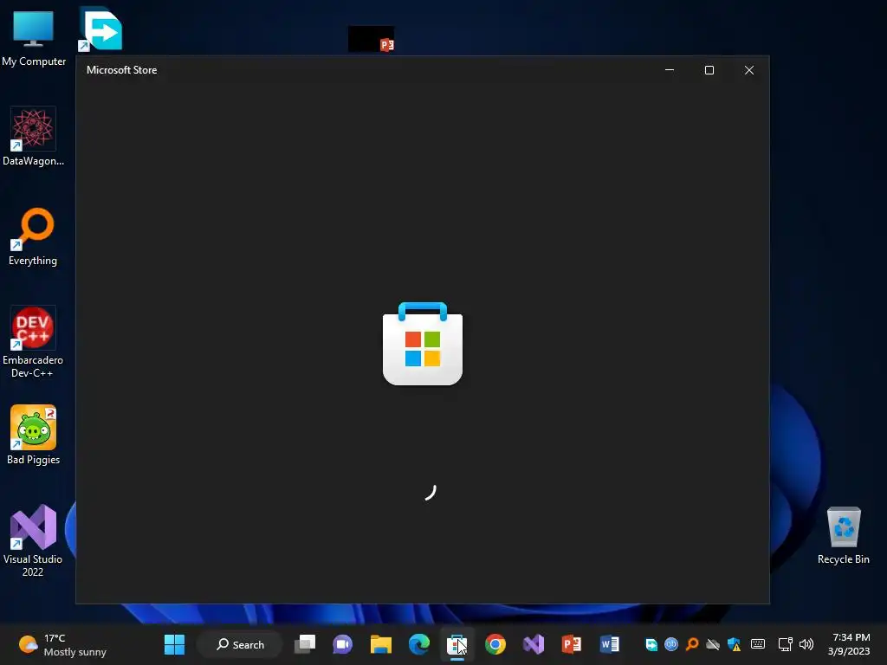The width and height of the screenshot is (887, 665).
Task: Open the volume speaker tray icon
Action: (806, 644)
